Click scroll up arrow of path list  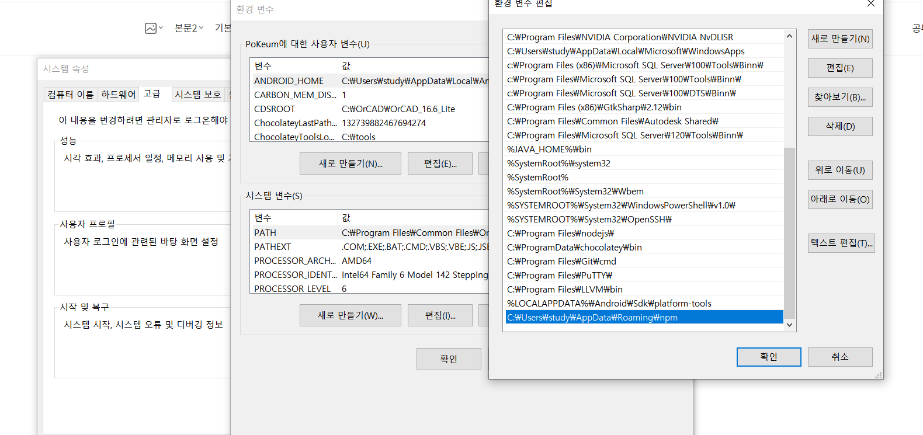[790, 36]
